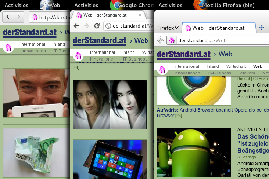Viewport: 269px width, 179px height.
Task: Click Firefox's back arrow button
Action: coord(160,40)
